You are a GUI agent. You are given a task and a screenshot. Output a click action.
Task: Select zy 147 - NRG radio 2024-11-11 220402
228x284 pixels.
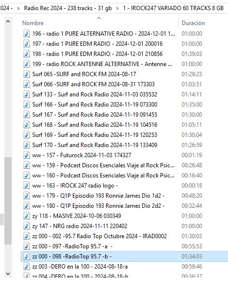(80, 227)
